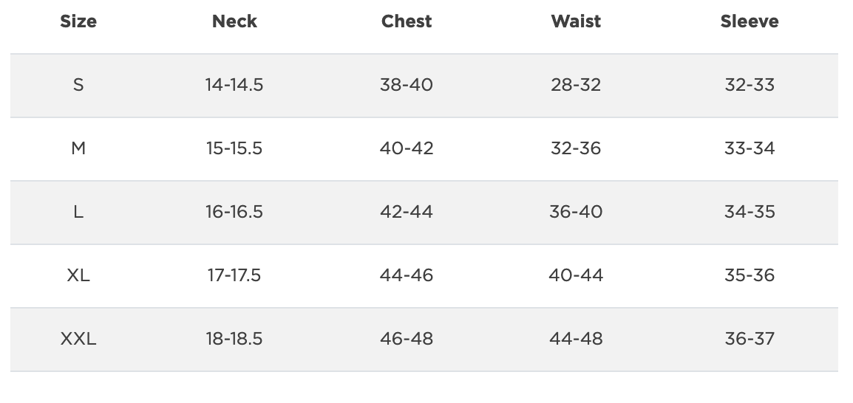
Task: Select the L size row label
Action: (x=78, y=212)
